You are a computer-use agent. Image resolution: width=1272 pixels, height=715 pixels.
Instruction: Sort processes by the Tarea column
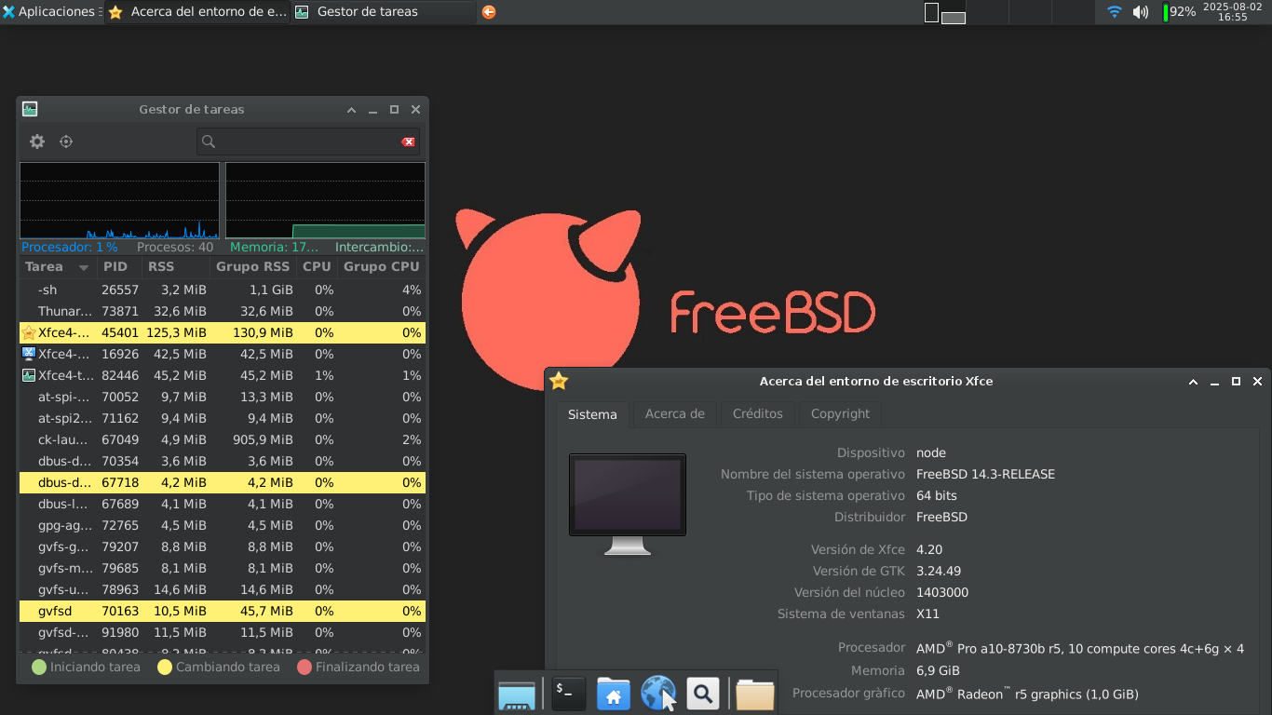click(x=56, y=266)
